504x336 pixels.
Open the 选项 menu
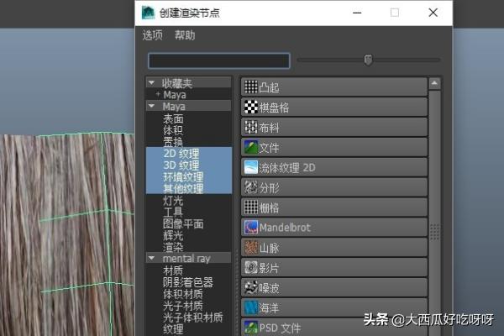pos(152,35)
